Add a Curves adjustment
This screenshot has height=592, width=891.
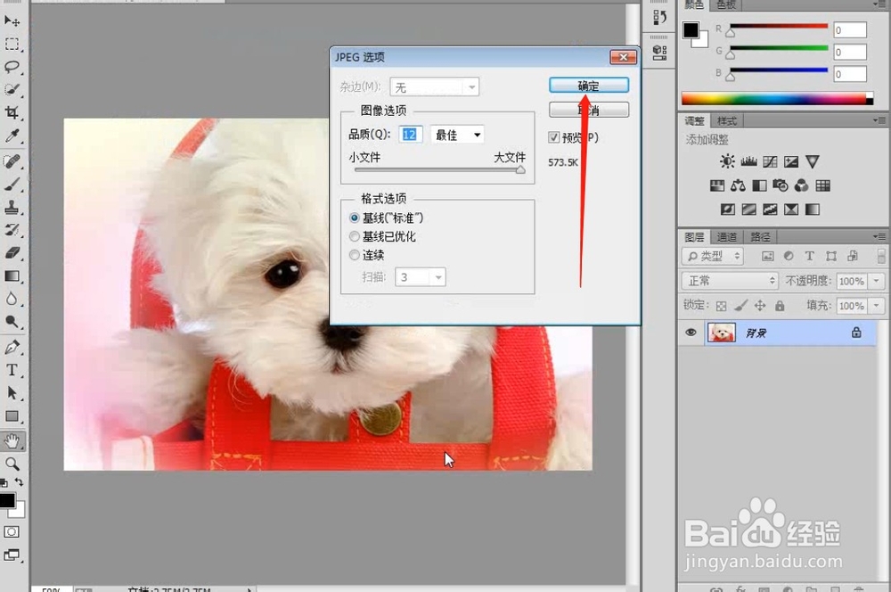(x=770, y=161)
